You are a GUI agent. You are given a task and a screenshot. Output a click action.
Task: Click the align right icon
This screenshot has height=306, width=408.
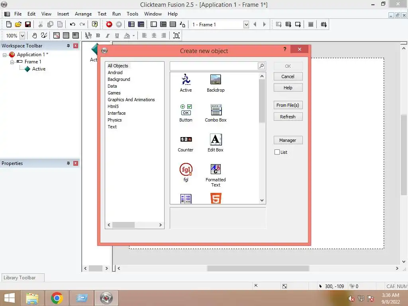(x=163, y=35)
